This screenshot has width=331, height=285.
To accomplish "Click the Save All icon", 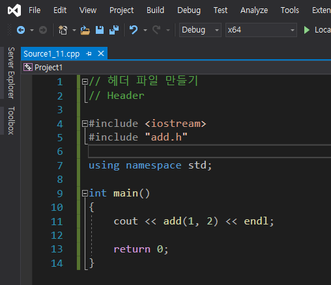I will [x=114, y=30].
